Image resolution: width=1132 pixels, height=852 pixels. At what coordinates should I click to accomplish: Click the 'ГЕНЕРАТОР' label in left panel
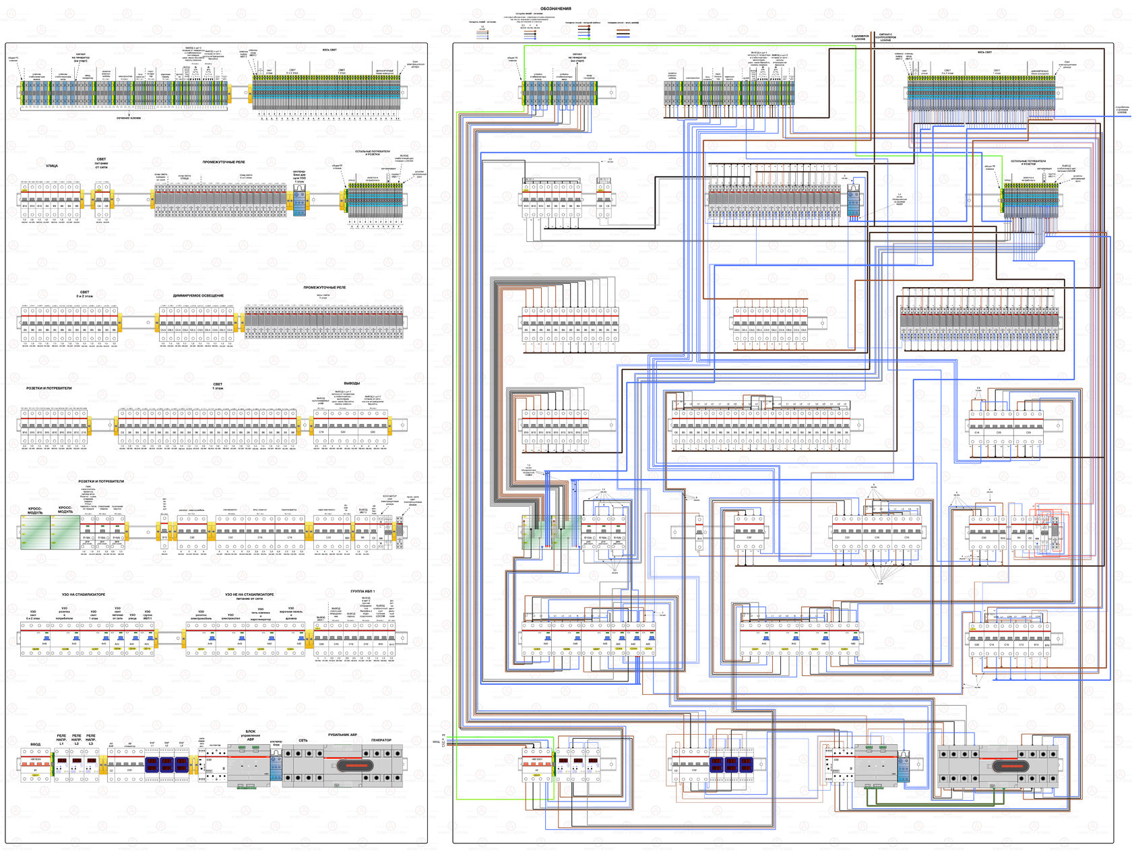point(381,740)
